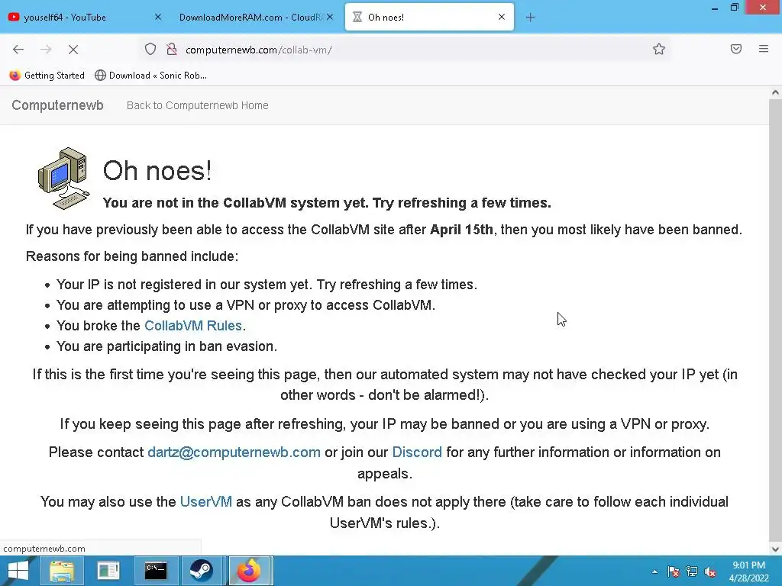
Task: Open the Windows Start menu
Action: 18,571
